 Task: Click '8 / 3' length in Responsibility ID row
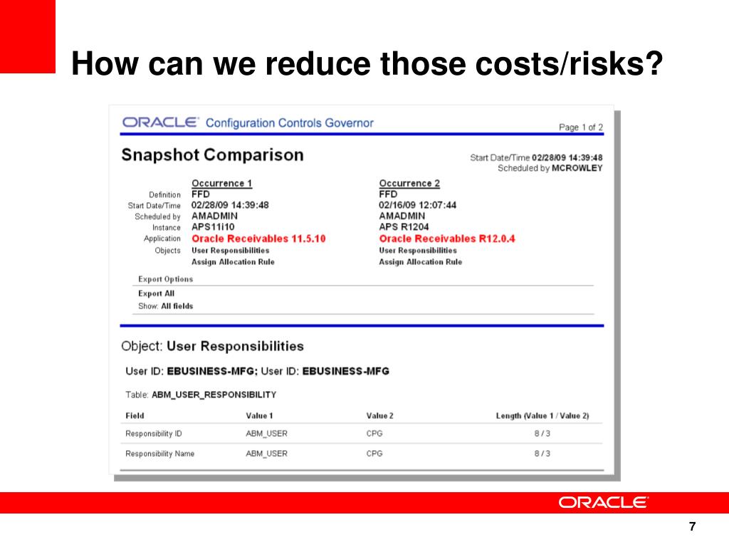pos(542,434)
